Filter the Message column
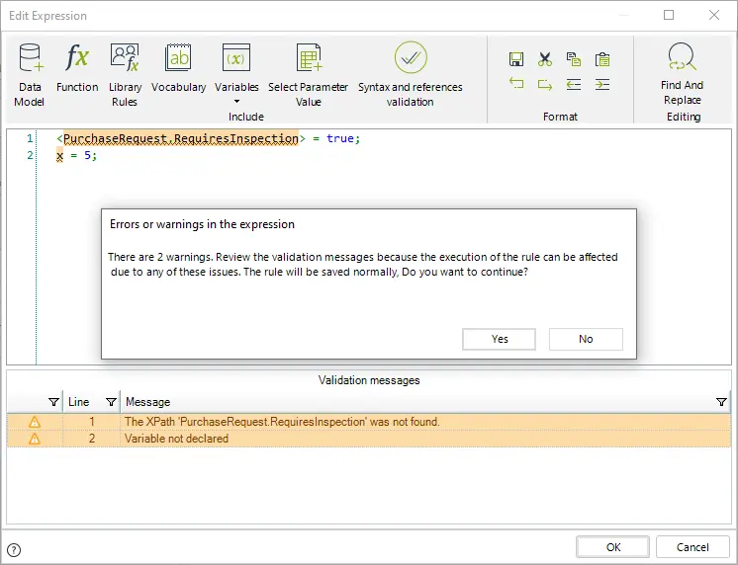Viewport: 738px width, 565px height. click(721, 402)
